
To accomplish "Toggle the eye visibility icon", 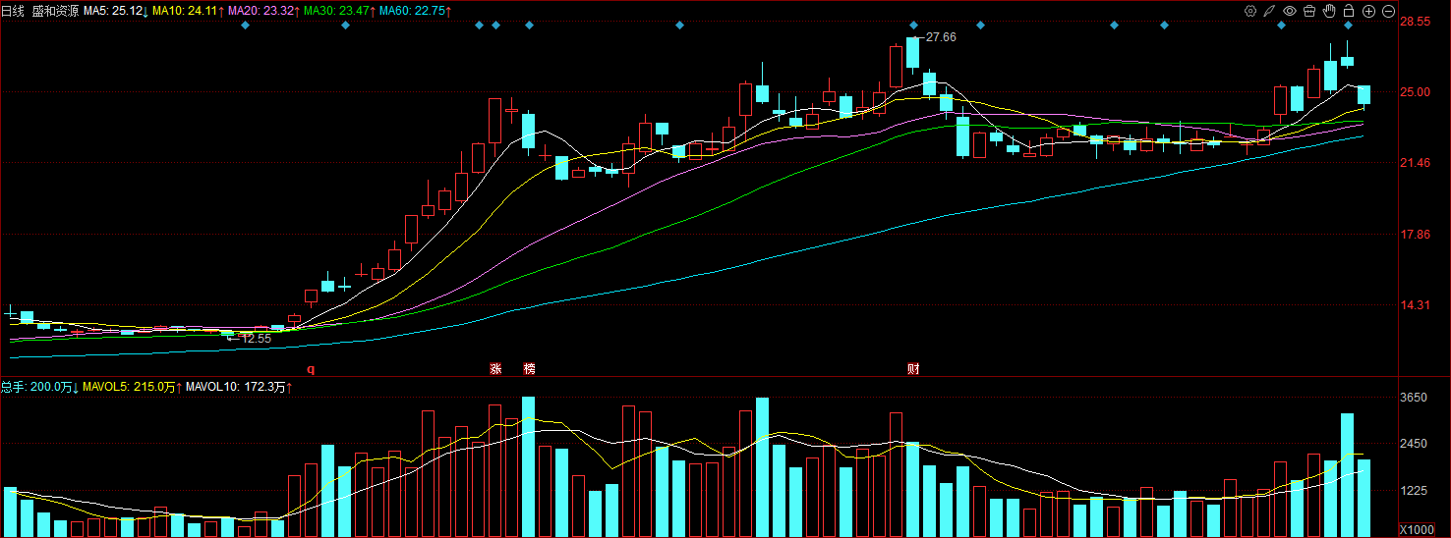I will pyautogui.click(x=1290, y=11).
